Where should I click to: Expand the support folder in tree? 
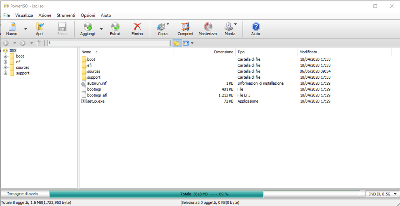(x=5, y=73)
